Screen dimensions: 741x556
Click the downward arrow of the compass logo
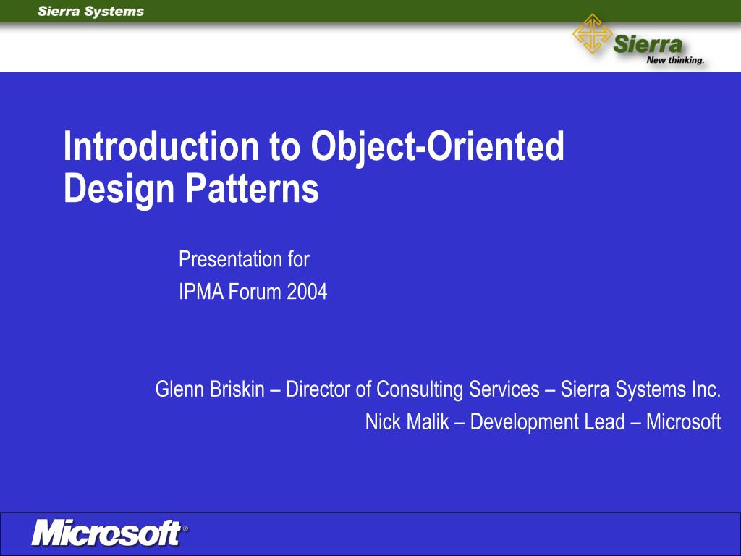[x=593, y=46]
